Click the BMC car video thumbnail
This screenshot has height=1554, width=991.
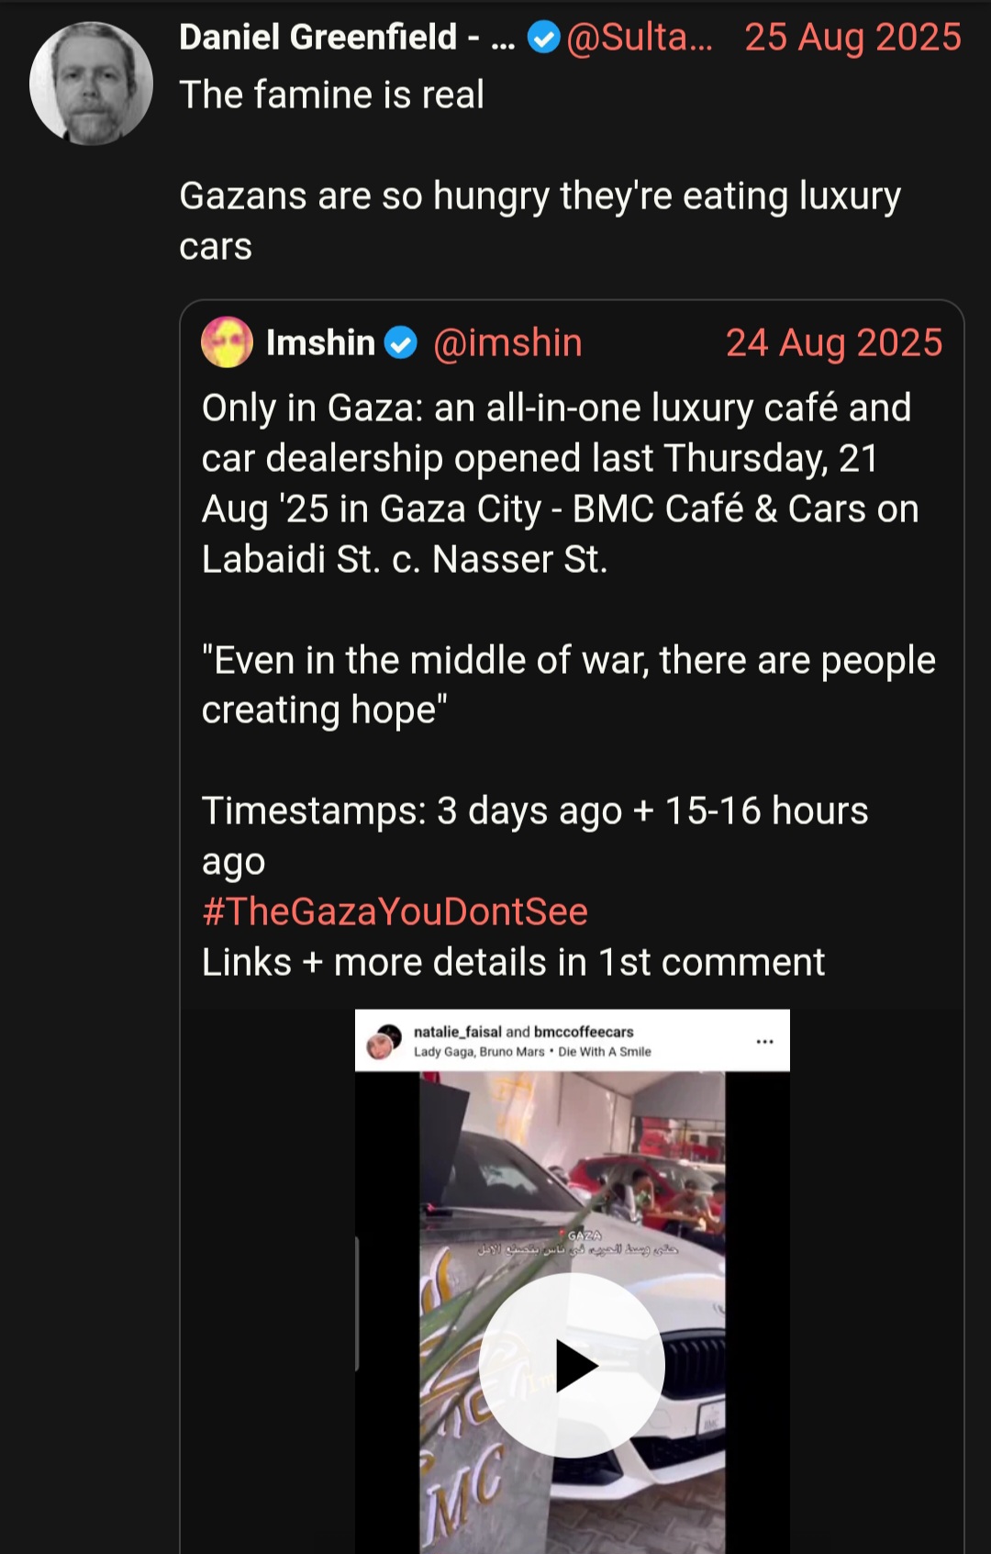[x=573, y=1313]
